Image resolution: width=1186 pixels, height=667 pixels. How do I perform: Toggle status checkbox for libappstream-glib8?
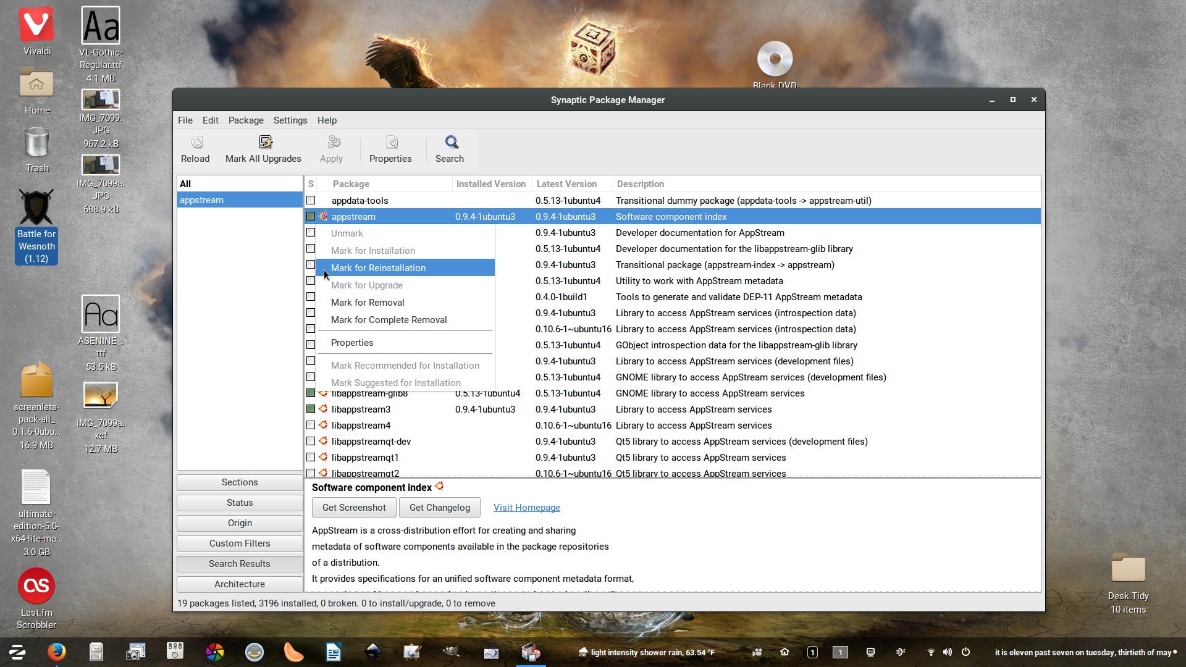pos(311,393)
